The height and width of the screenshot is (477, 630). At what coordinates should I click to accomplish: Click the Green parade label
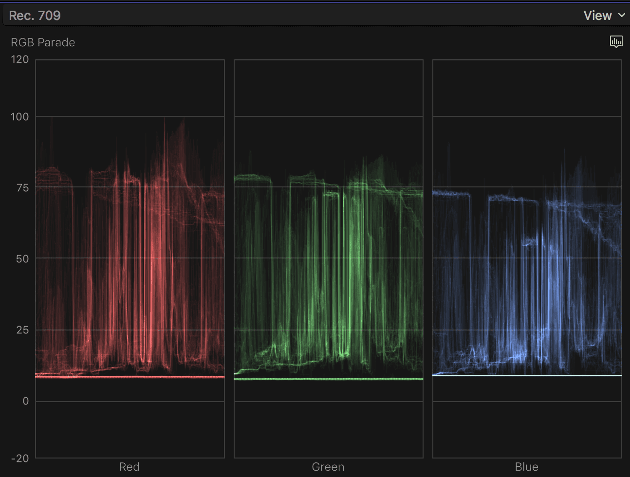(328, 466)
